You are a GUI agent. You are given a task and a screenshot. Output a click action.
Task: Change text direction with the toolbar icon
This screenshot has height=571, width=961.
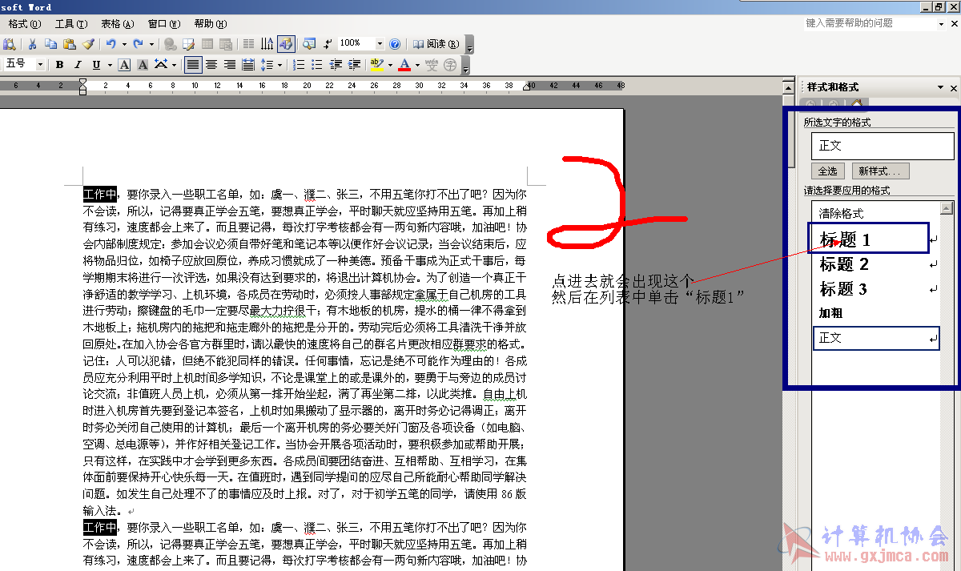click(267, 44)
